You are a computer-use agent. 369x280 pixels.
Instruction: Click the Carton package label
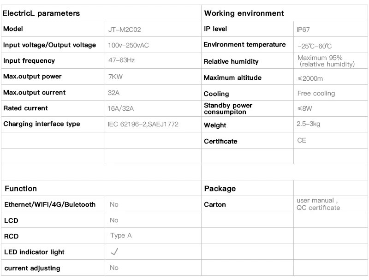(215, 204)
